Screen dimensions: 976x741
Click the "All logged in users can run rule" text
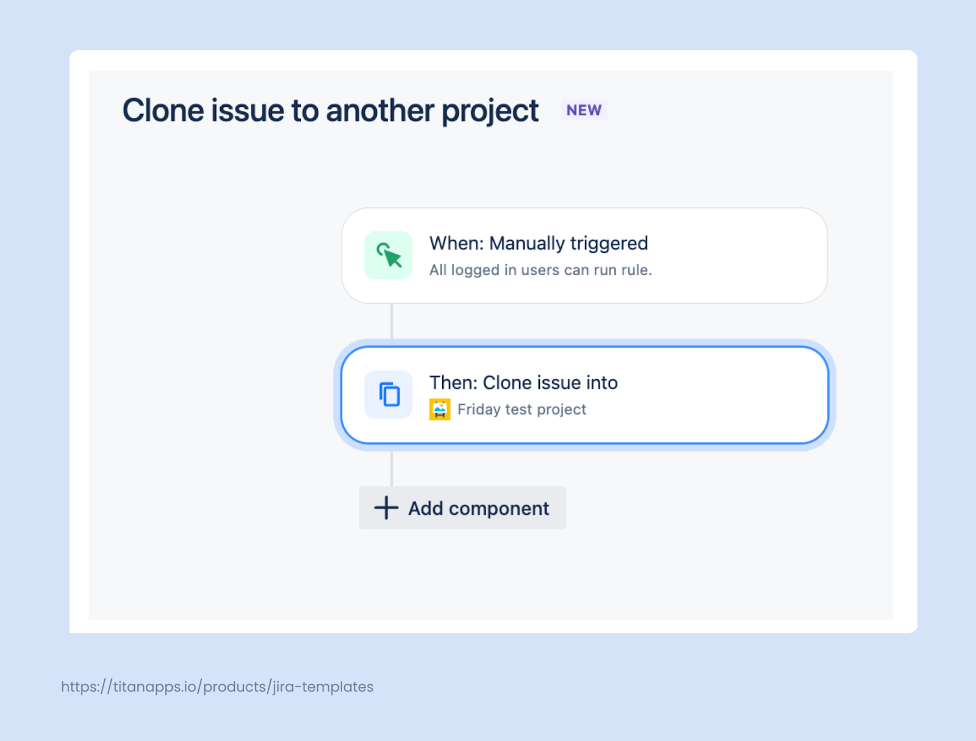coord(540,270)
